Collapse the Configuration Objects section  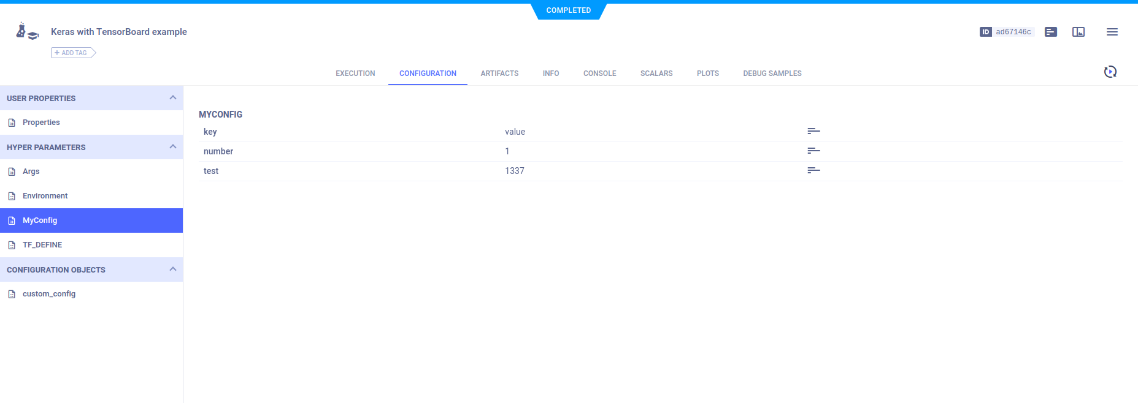173,269
